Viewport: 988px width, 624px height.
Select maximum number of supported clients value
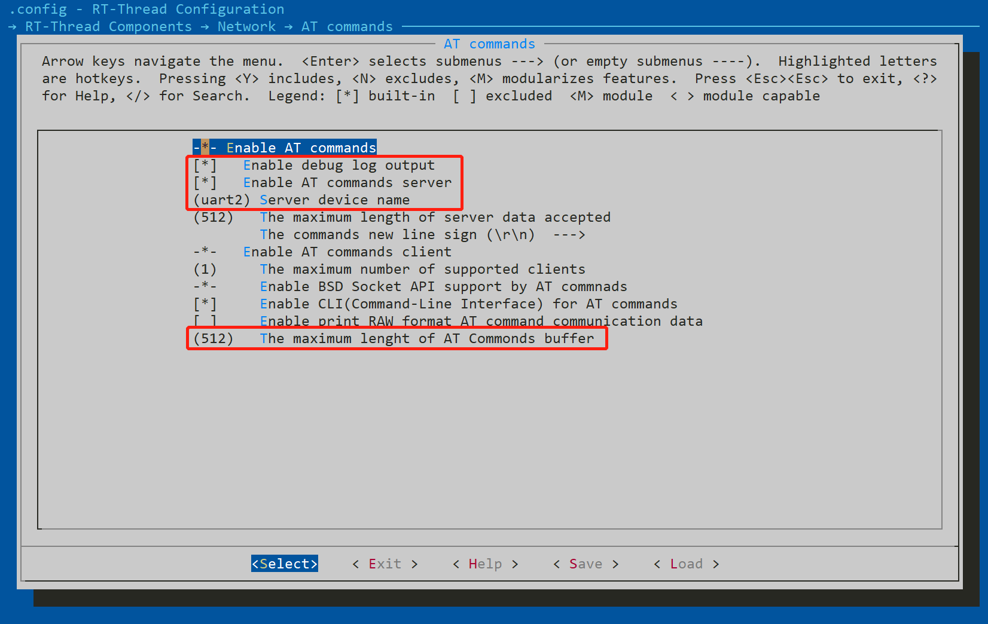(389, 269)
